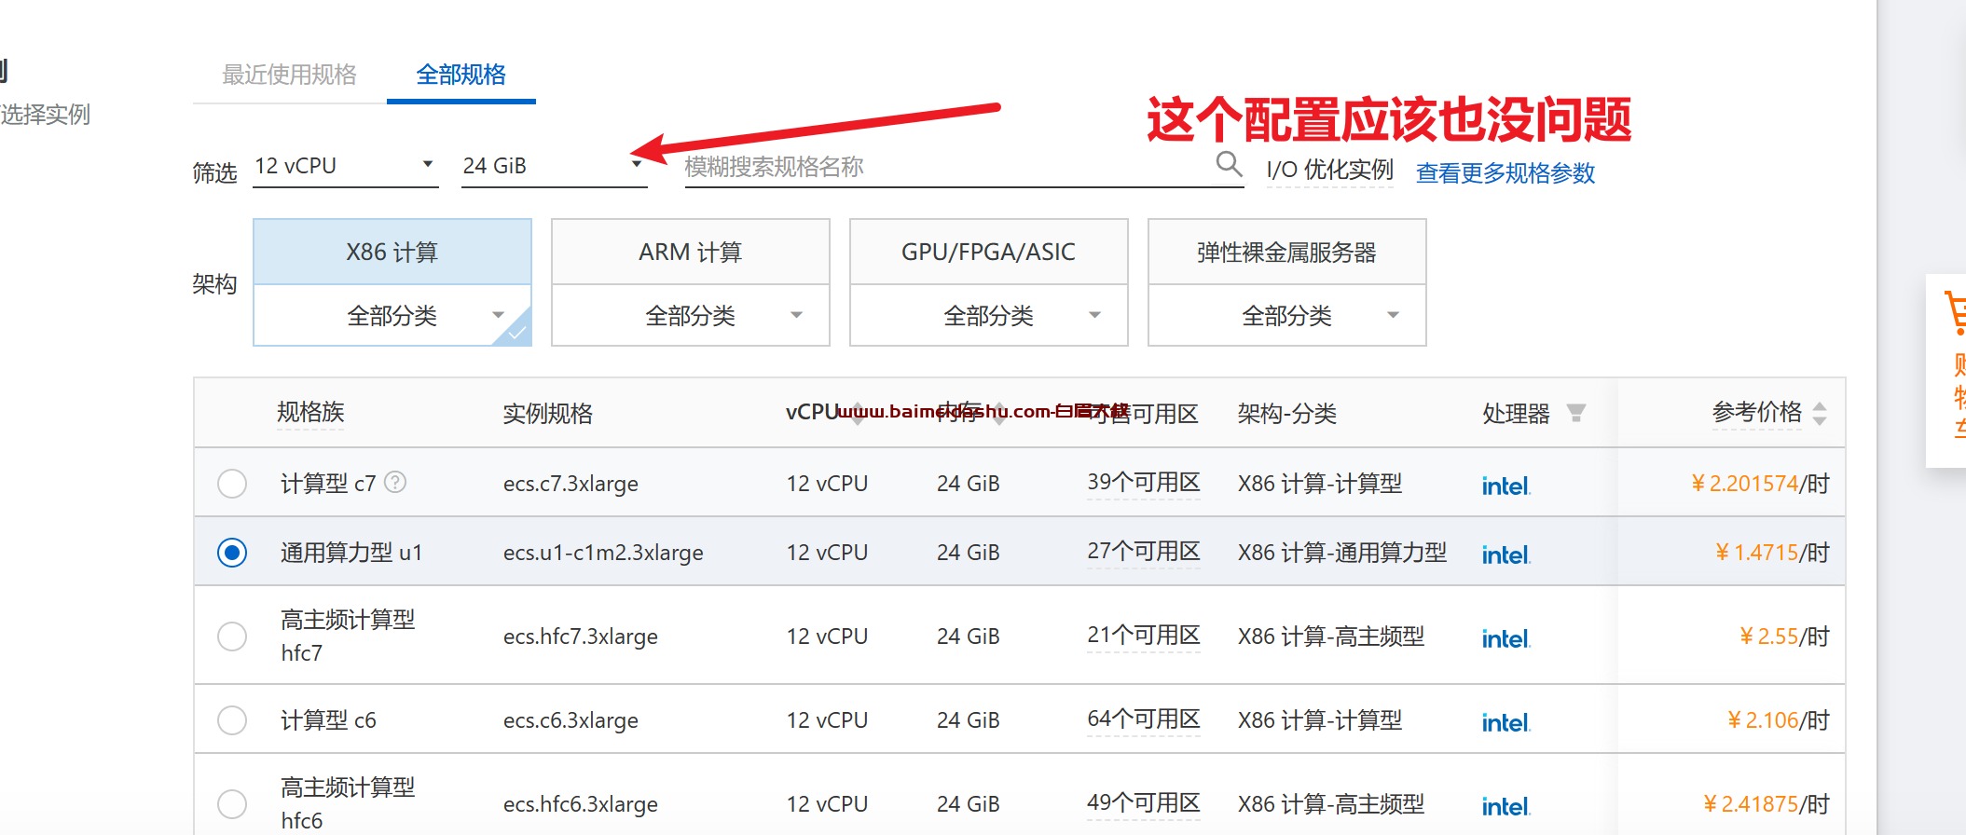Choose the 弹性裸金属服务器 architecture
This screenshot has width=1966, height=835.
1287,253
